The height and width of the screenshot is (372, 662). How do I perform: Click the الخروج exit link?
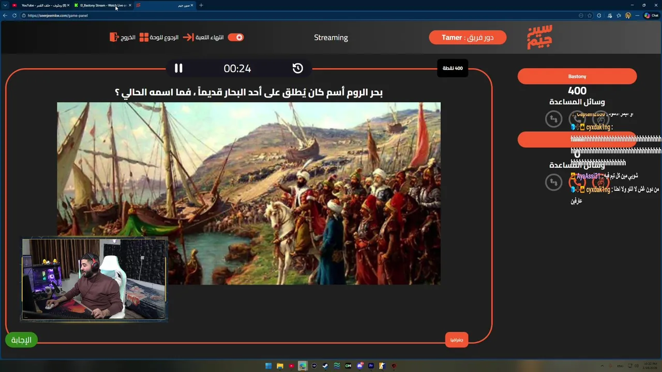click(x=128, y=37)
